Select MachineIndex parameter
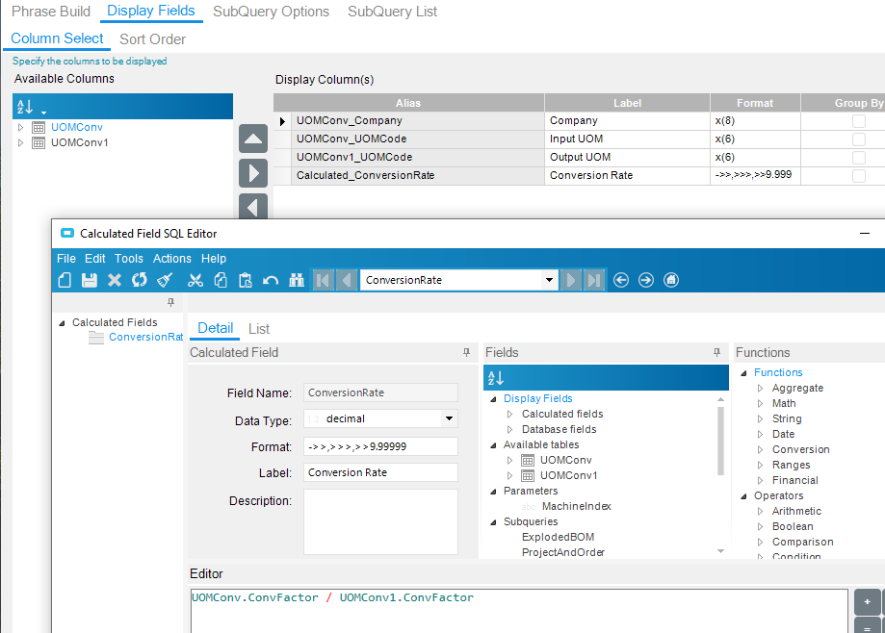This screenshot has width=885, height=633. click(x=576, y=506)
